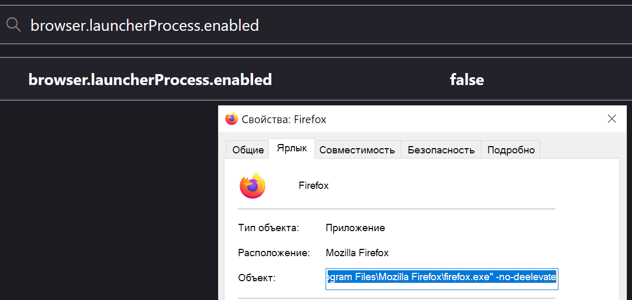Click the Mozilla Firefox location value

pyautogui.click(x=357, y=253)
